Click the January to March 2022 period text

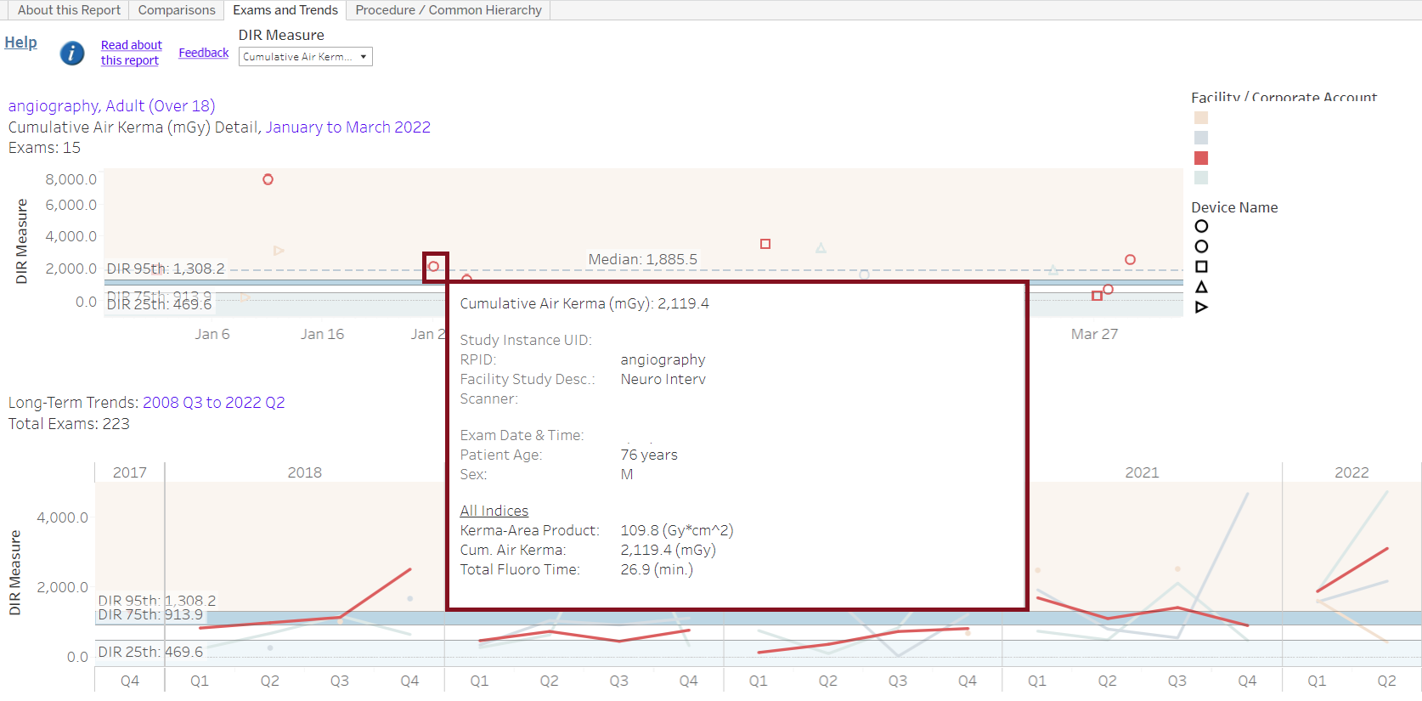click(348, 127)
